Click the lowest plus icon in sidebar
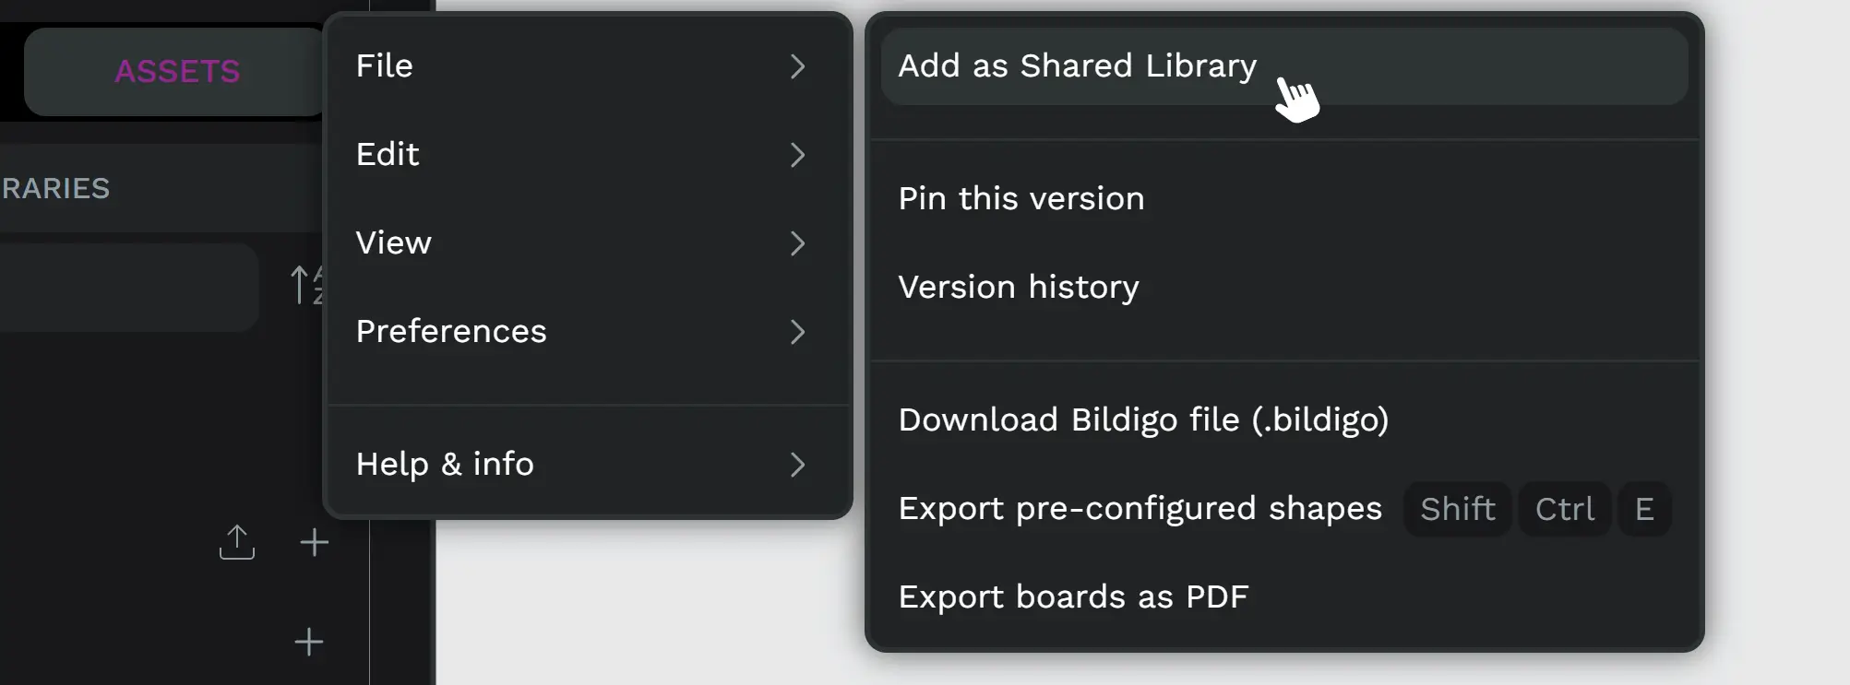 [309, 642]
